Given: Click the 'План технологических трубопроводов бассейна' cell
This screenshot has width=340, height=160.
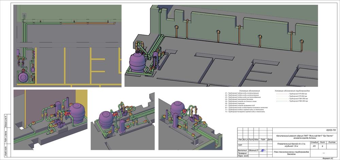Looking at the screenshot, I should coord(291,153).
